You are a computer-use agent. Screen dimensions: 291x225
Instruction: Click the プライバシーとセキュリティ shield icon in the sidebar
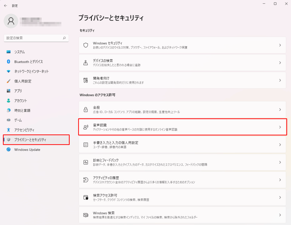tap(9, 140)
